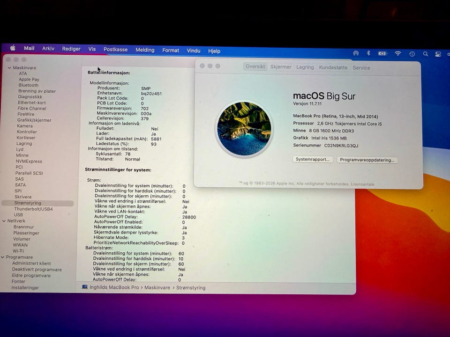Switch to the Skjermer tab
The height and width of the screenshot is (337, 450).
[281, 67]
